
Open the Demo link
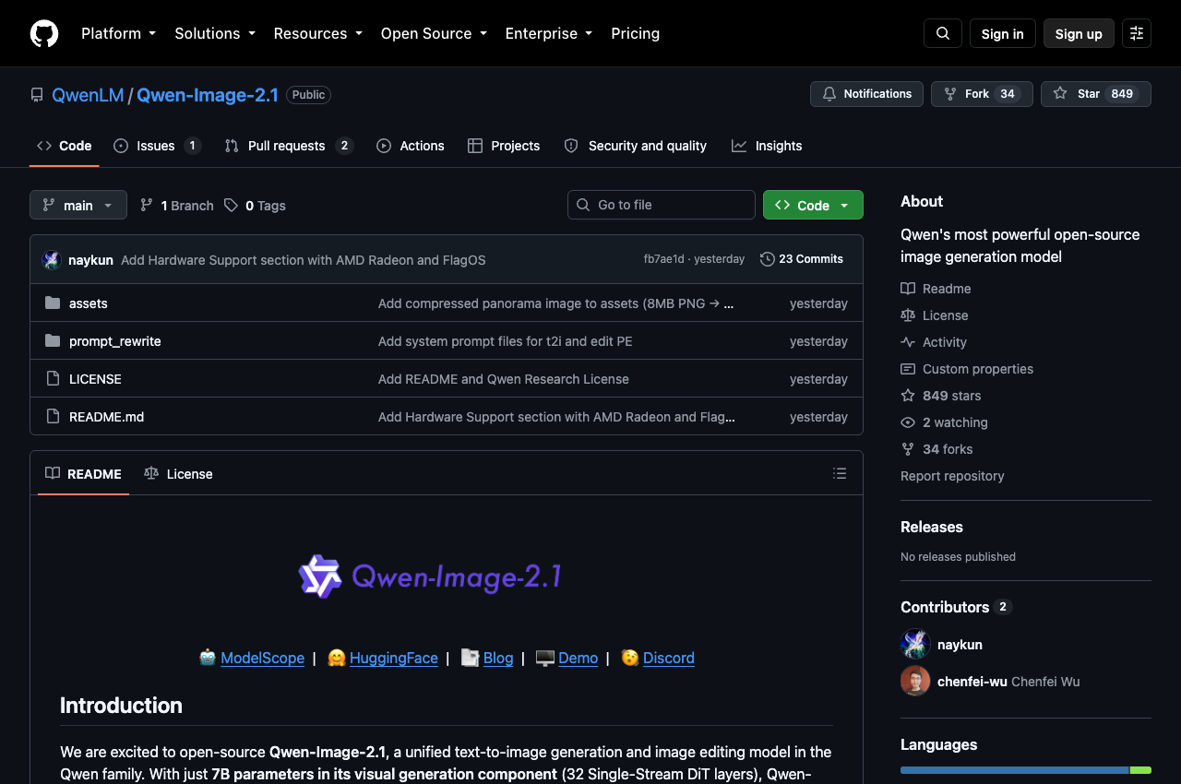[578, 658]
